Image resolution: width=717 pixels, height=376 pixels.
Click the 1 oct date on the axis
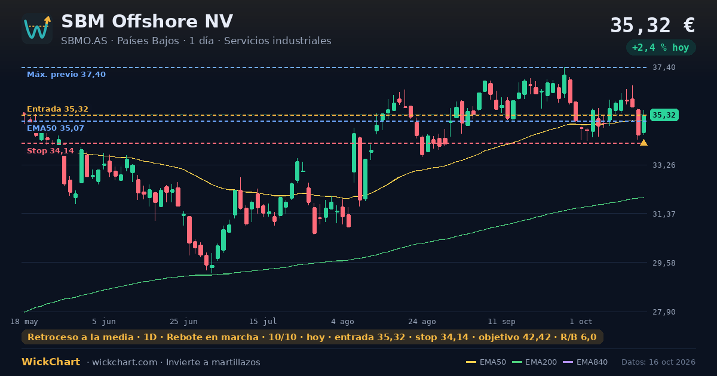581,321
